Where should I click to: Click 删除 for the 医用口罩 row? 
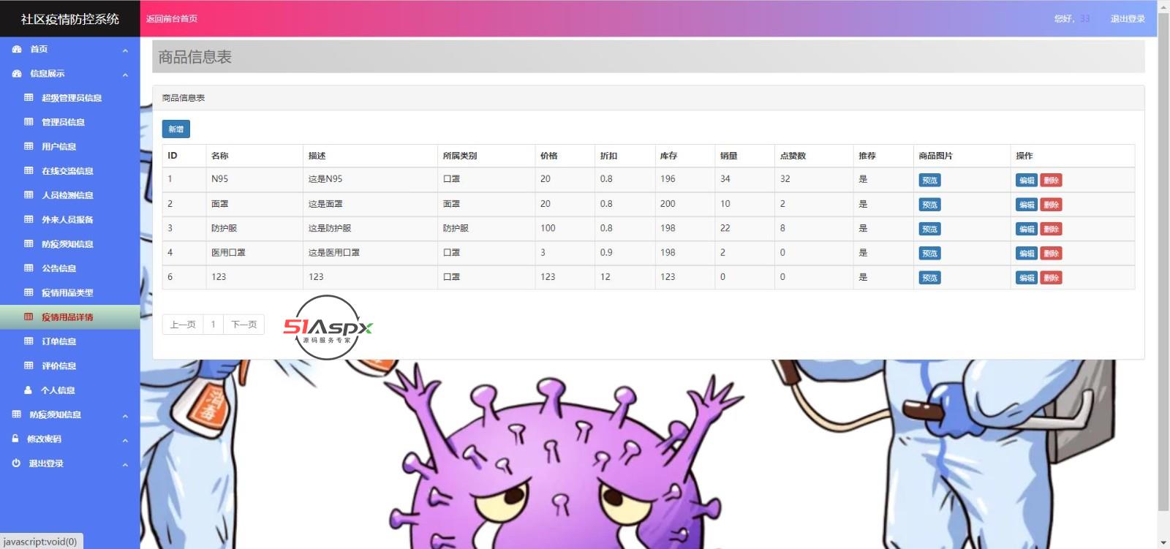coord(1051,254)
